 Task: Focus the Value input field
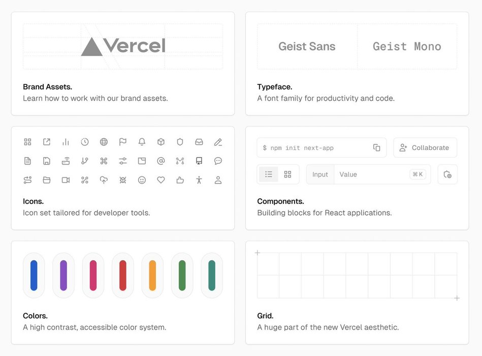(371, 174)
